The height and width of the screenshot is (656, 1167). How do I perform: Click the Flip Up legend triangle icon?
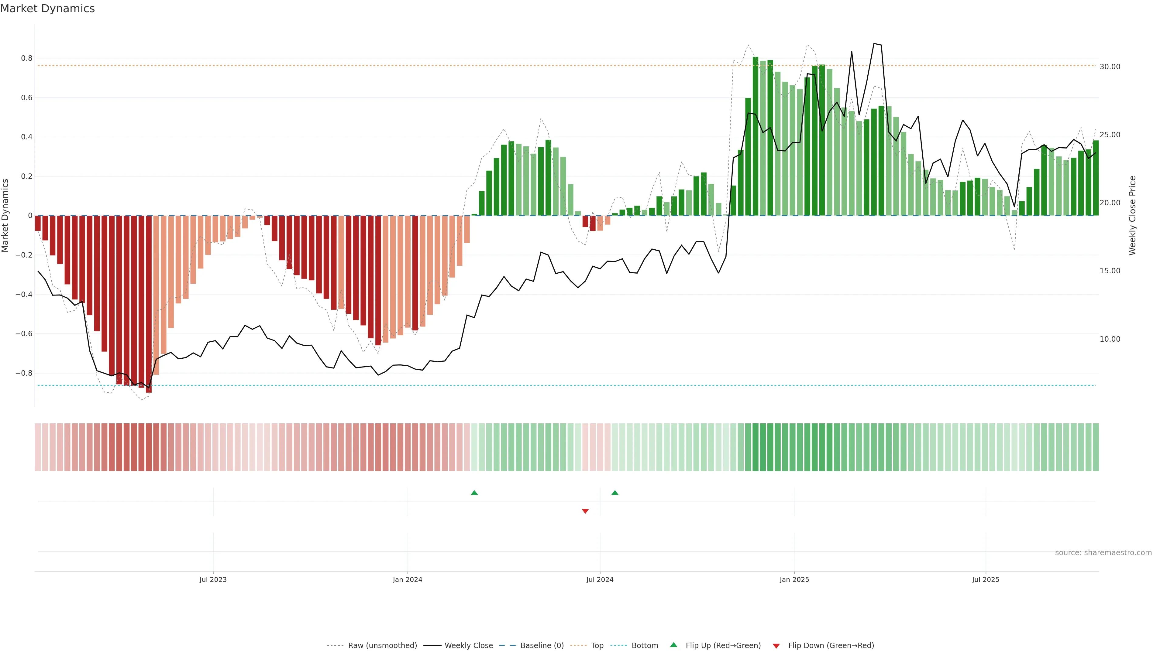click(x=674, y=645)
